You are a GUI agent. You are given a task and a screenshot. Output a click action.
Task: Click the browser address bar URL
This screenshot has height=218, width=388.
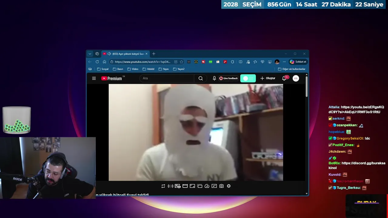coord(142,62)
